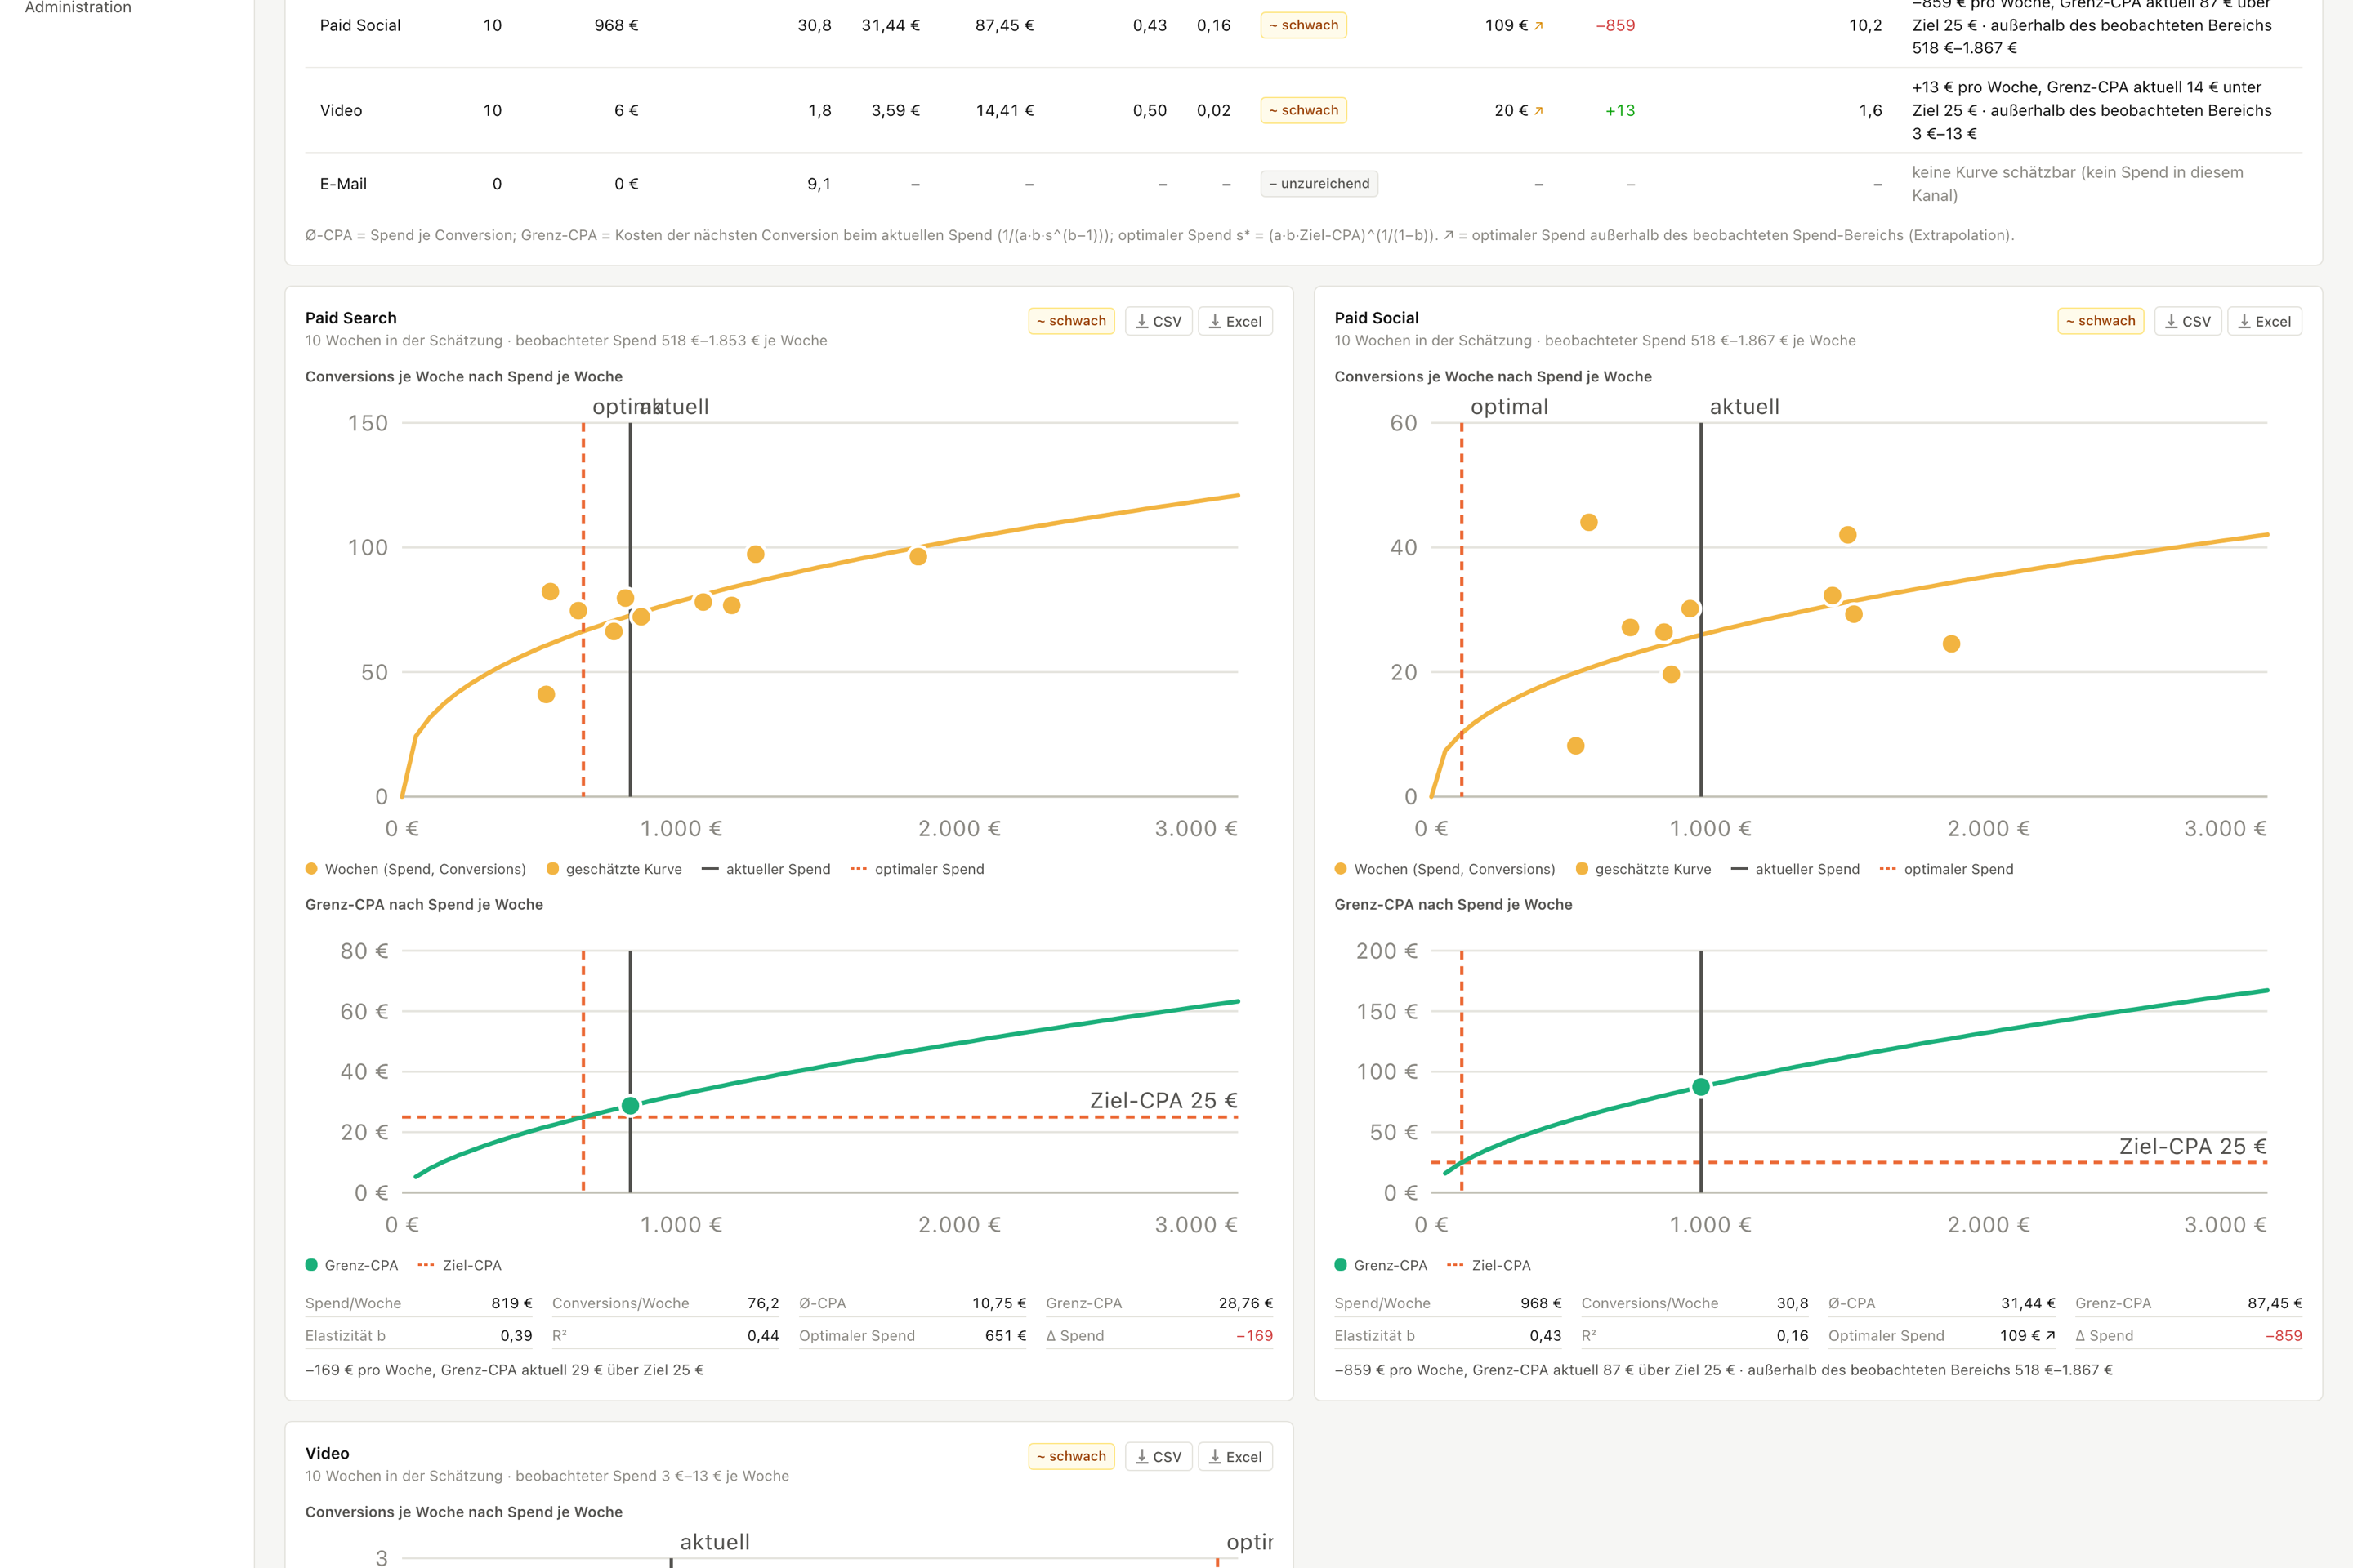Click the extrapolation arrow next to 20 € in Video row

pos(1538,111)
